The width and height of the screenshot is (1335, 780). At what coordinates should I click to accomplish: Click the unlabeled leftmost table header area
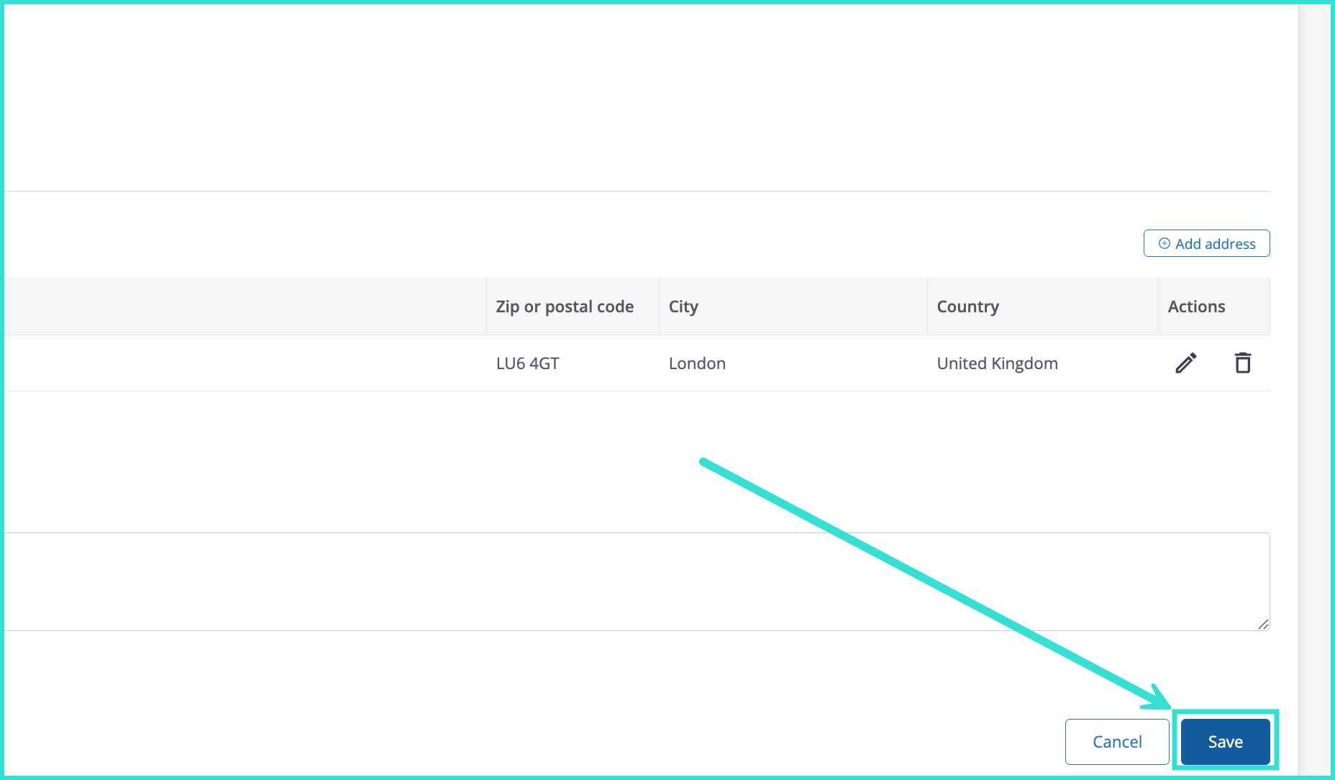pos(245,307)
